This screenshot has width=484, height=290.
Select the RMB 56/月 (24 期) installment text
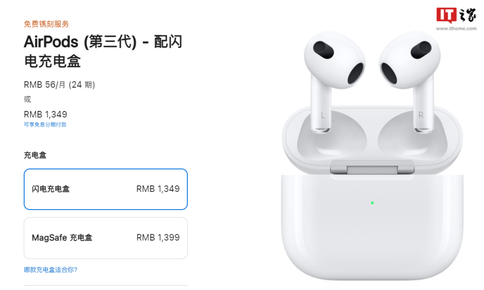pos(59,85)
